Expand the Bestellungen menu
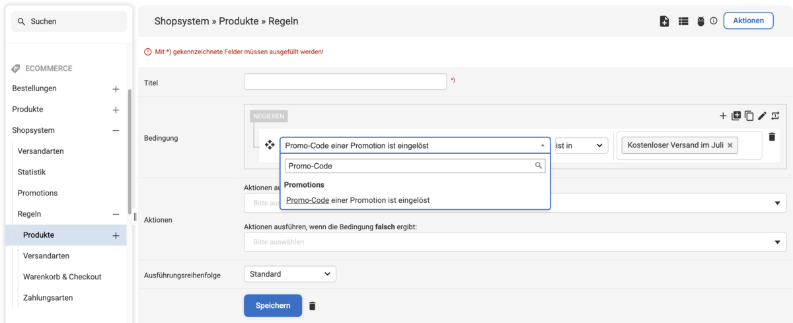Image resolution: width=793 pixels, height=323 pixels. pos(116,89)
